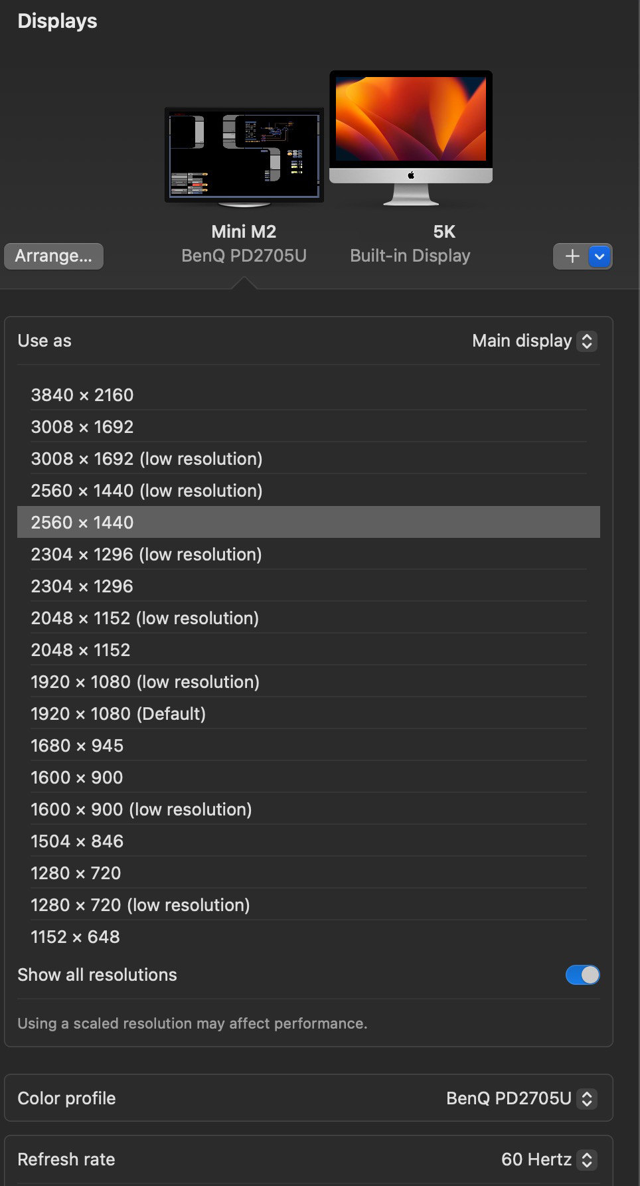The width and height of the screenshot is (640, 1186).
Task: Choose 3008 × 1692 without low resolution
Action: pos(309,427)
